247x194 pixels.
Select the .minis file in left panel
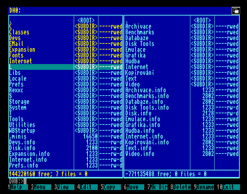tap(18, 136)
